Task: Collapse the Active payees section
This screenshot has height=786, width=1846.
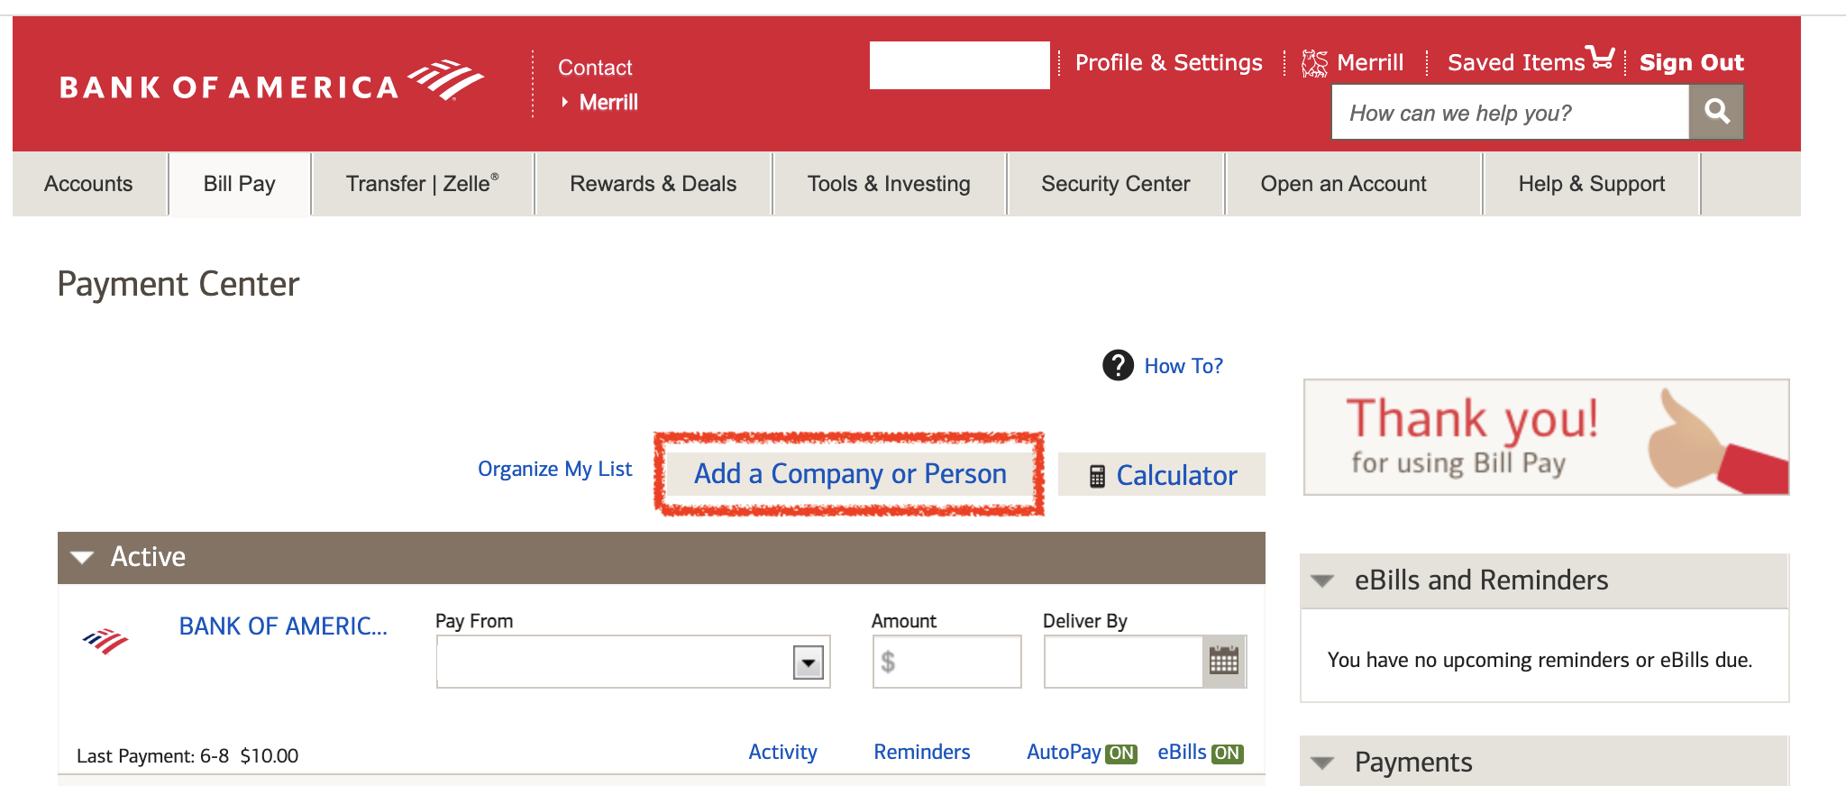Action: pos(83,557)
